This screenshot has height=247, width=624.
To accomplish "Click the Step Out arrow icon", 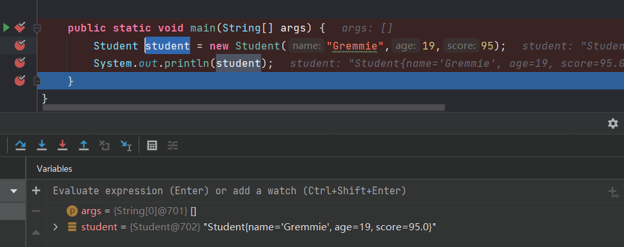I will pyautogui.click(x=84, y=145).
